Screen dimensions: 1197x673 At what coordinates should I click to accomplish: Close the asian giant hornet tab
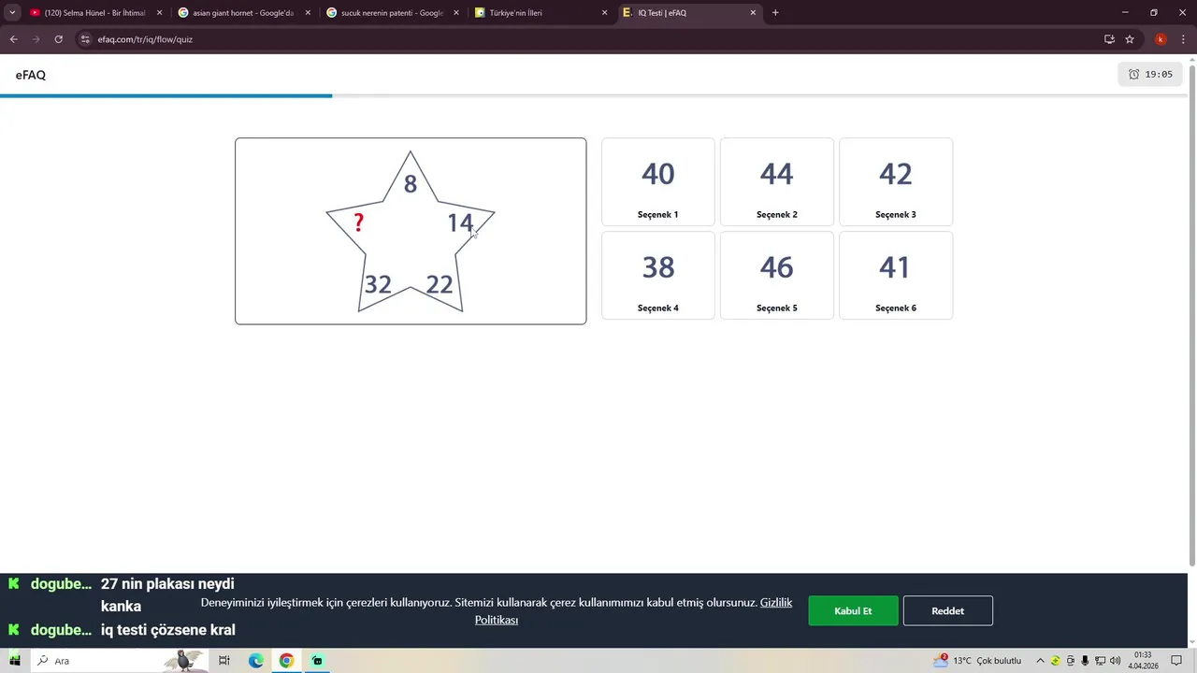point(307,13)
